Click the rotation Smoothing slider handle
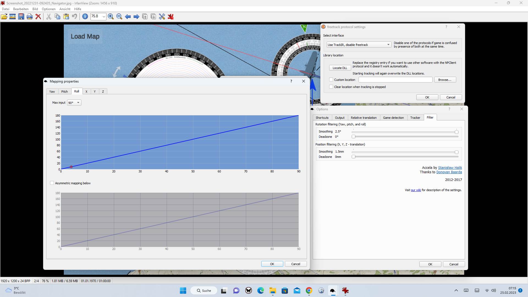This screenshot has height=297, width=528. click(457, 132)
